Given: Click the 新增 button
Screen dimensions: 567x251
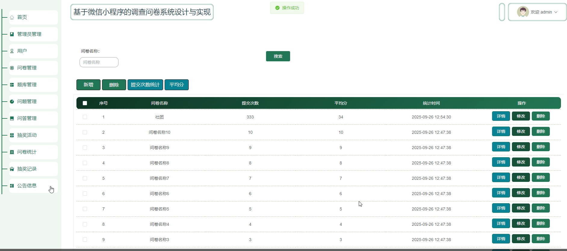Looking at the screenshot, I should (88, 85).
